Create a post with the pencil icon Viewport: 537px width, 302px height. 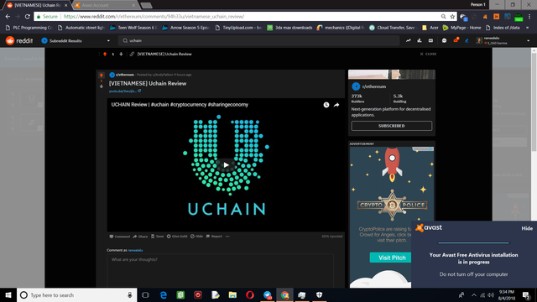click(x=467, y=41)
